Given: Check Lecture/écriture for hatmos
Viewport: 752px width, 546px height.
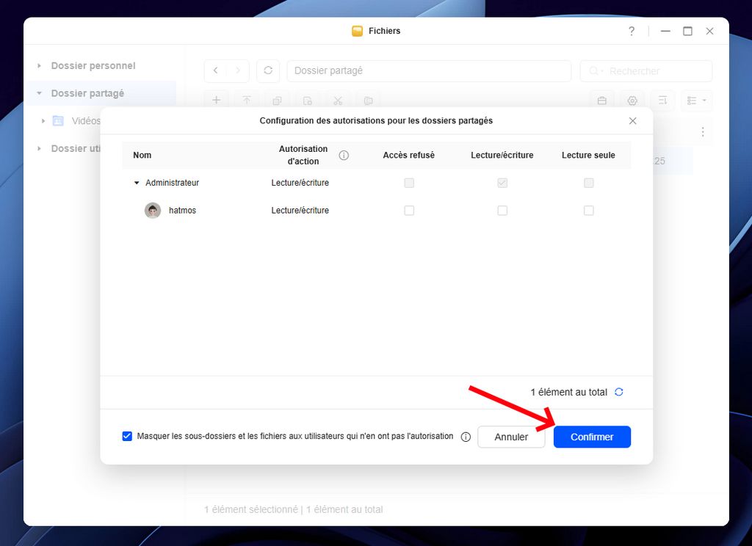Looking at the screenshot, I should [x=502, y=211].
